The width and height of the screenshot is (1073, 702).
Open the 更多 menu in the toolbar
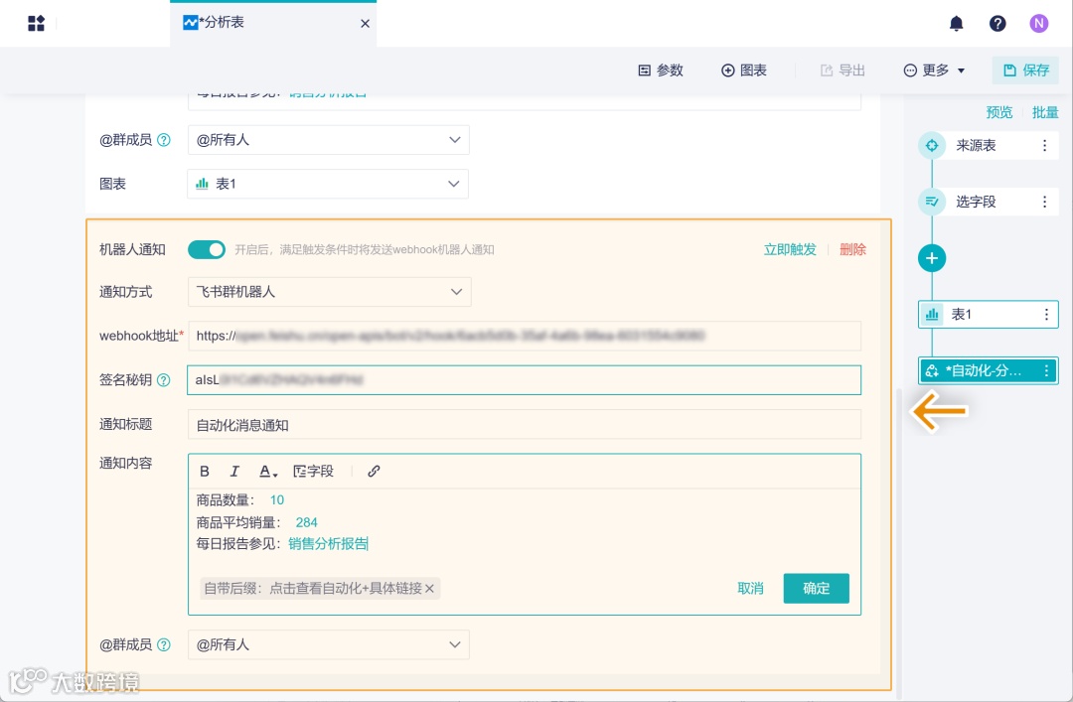[x=932, y=70]
